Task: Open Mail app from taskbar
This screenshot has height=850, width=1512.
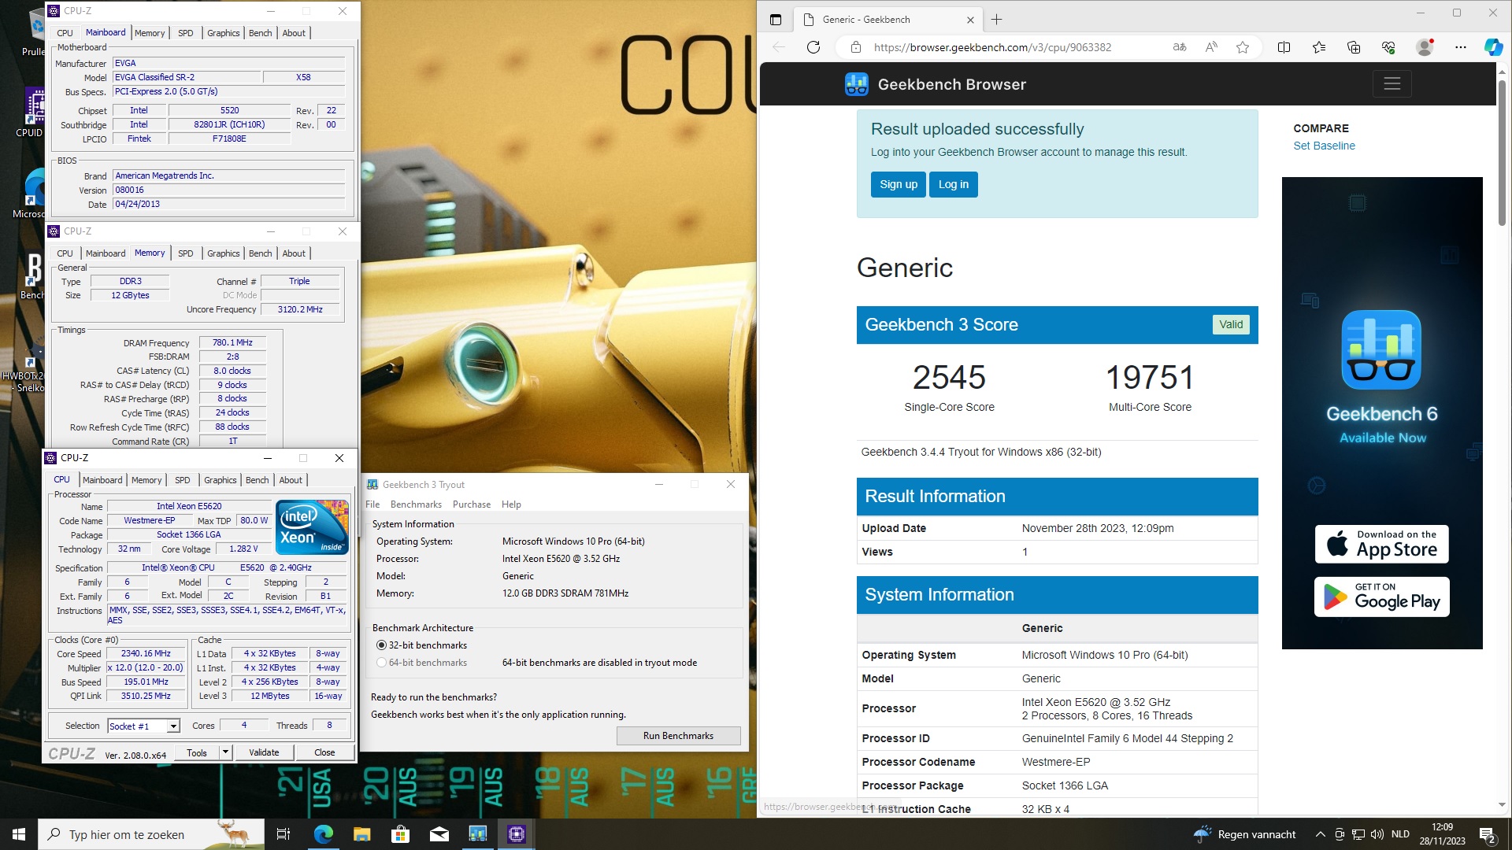Action: point(439,834)
